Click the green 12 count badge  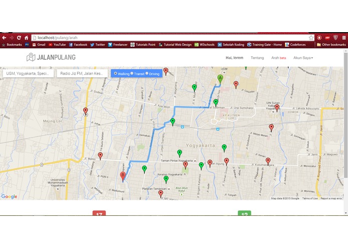[x=244, y=213]
